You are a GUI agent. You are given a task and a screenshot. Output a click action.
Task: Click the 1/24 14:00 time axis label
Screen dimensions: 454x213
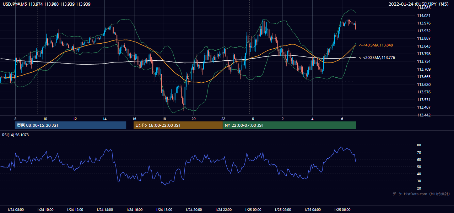tap(104, 209)
